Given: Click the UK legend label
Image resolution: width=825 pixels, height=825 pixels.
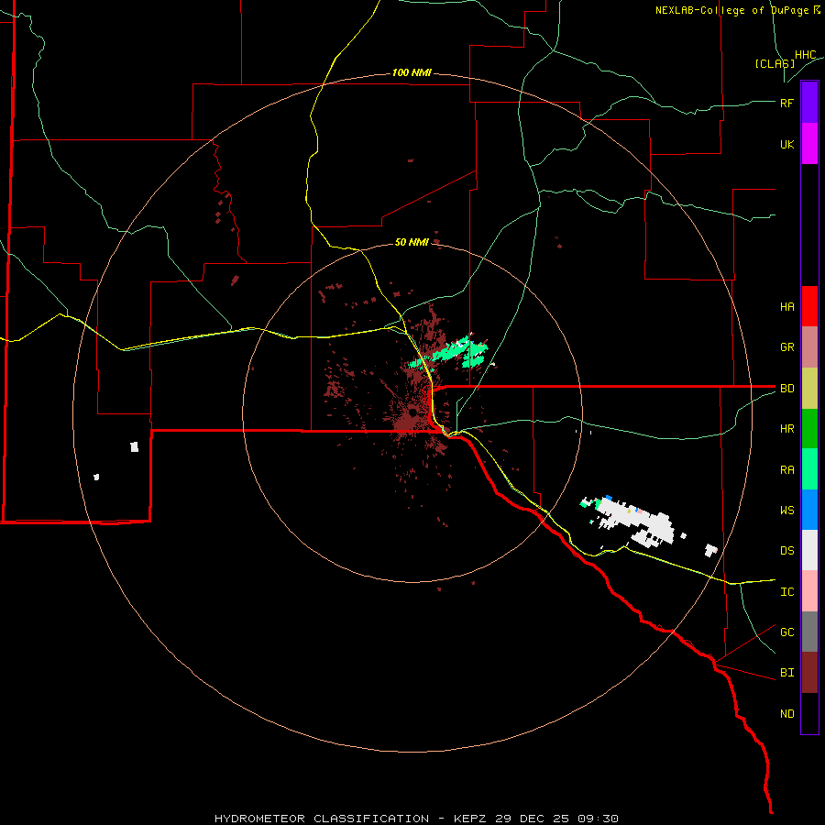Looking at the screenshot, I should tap(787, 144).
